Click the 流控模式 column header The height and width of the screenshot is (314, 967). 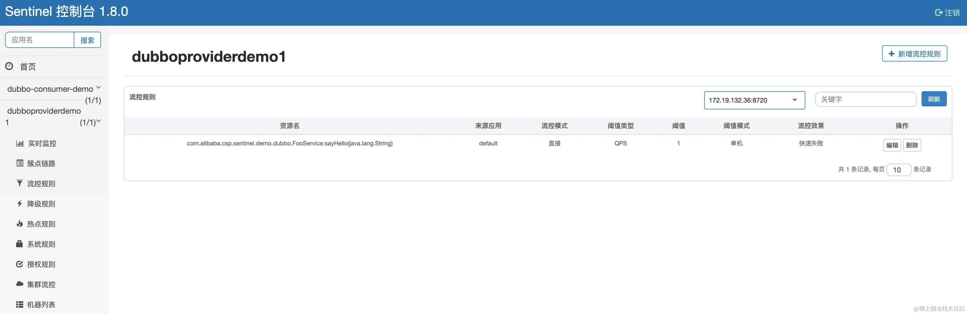pos(554,125)
